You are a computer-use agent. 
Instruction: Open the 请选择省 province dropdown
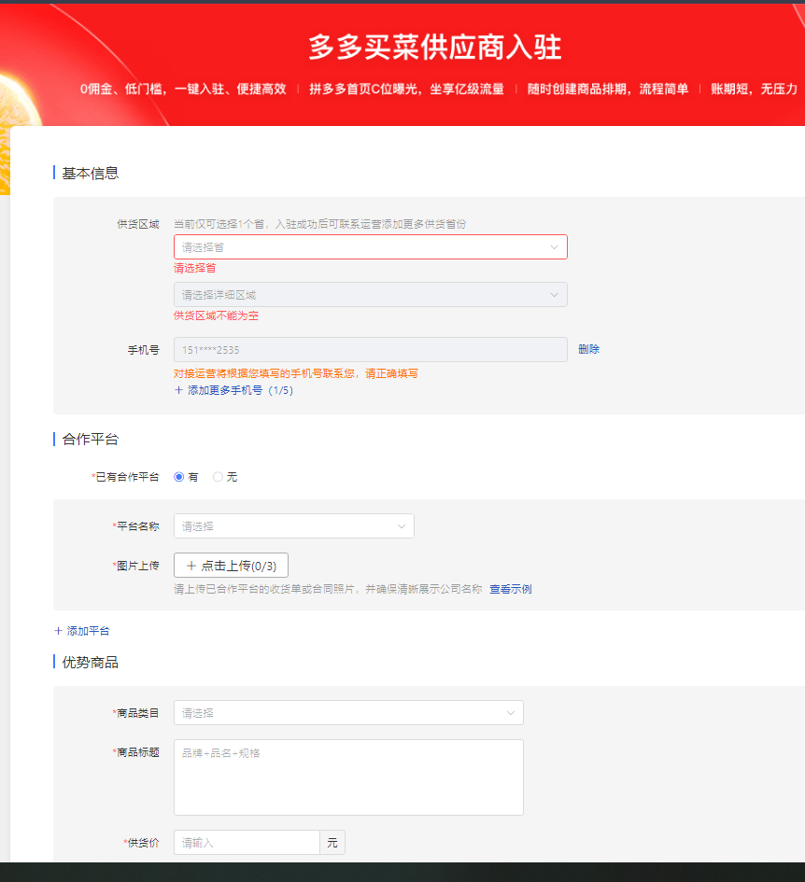[371, 247]
